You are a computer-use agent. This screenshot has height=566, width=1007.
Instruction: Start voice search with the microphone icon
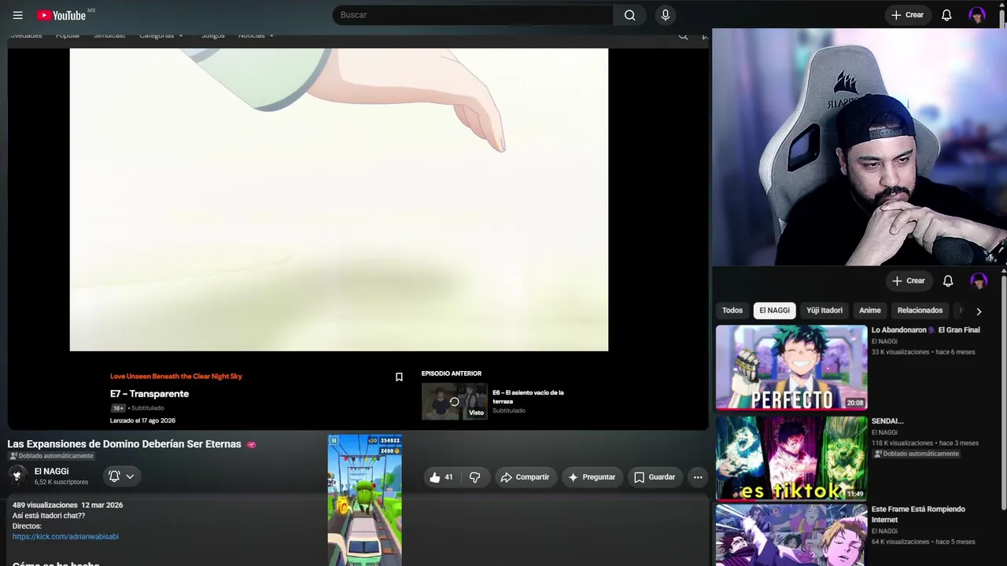coord(666,15)
